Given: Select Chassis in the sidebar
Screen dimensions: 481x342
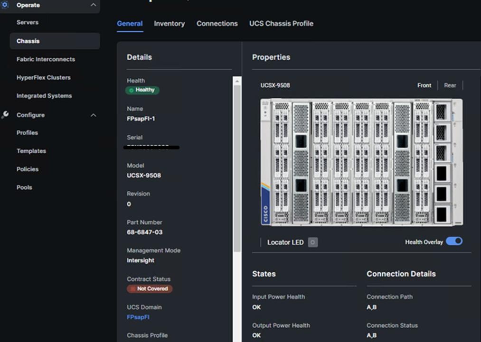Looking at the screenshot, I should [55, 41].
